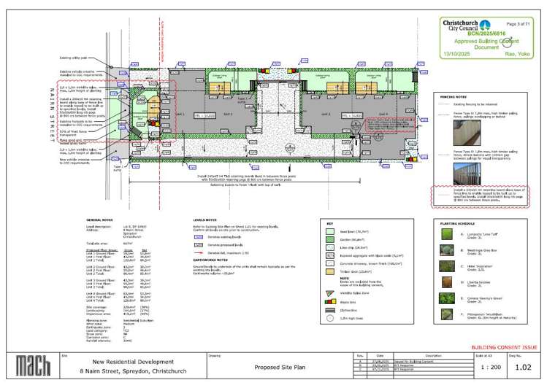This screenshot has width=547, height=388.
Task: Click the GENERAL NOTES heading
Action: click(x=99, y=220)
